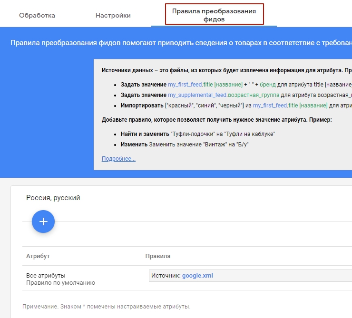Open the Настройки tab
This screenshot has width=352, height=318.
tap(113, 15)
